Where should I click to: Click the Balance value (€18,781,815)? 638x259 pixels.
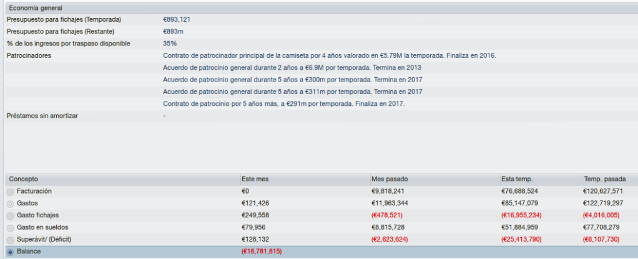262,252
